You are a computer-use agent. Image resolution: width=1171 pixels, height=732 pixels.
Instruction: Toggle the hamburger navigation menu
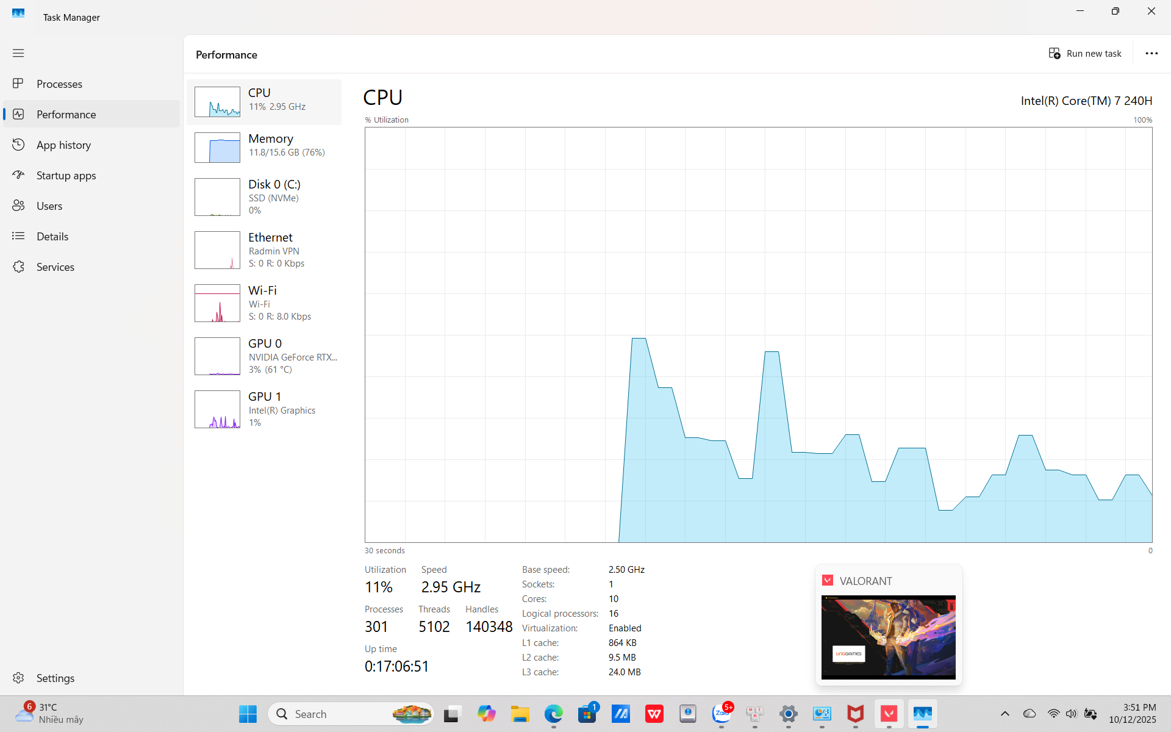click(18, 53)
